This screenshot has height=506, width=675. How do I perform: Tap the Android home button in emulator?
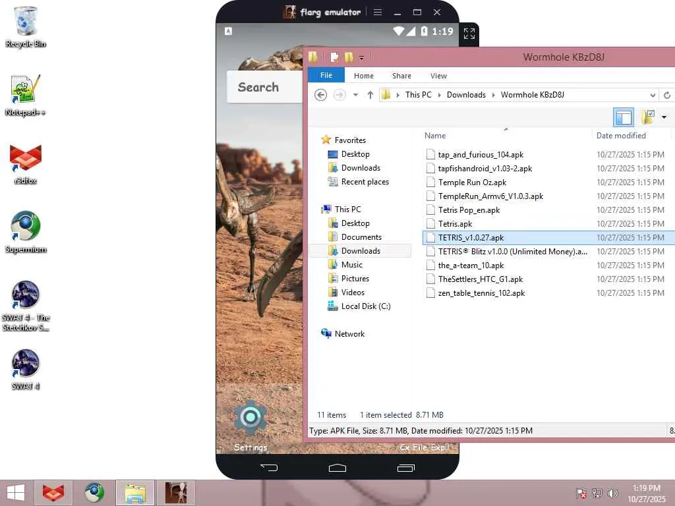pos(337,467)
